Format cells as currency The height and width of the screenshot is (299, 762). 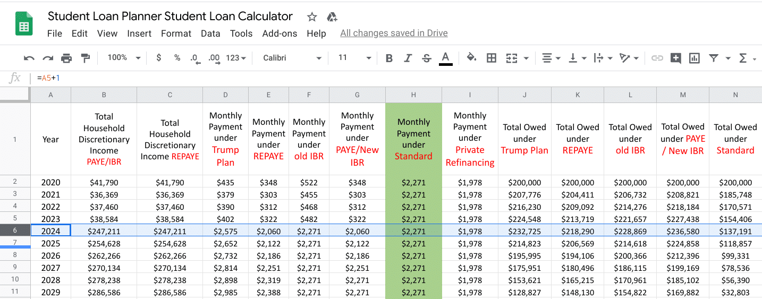(x=158, y=58)
